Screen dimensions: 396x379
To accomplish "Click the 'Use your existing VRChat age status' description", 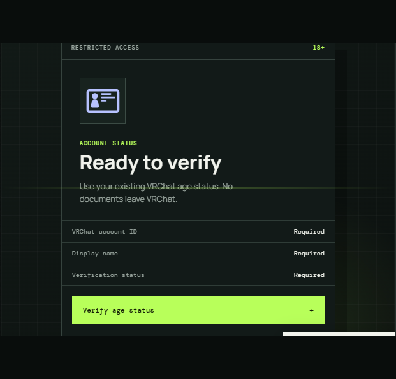I will (x=156, y=192).
